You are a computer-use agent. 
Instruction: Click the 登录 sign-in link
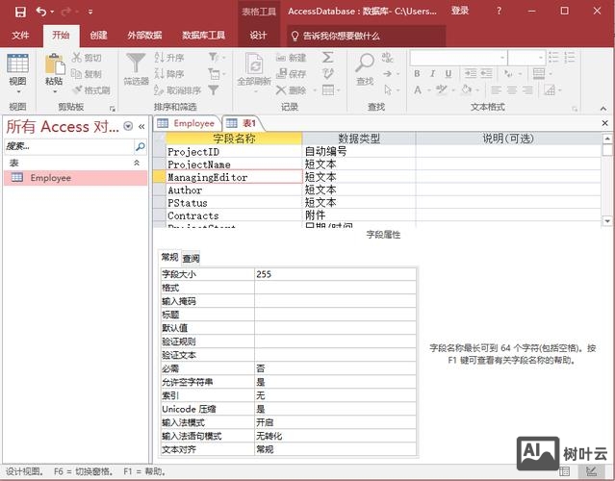point(460,11)
